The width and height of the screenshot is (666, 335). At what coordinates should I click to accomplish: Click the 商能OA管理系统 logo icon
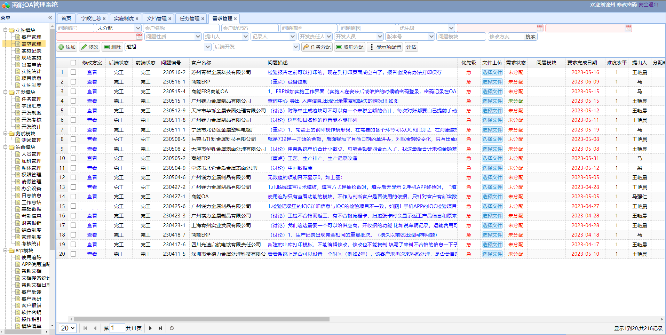pyautogui.click(x=6, y=5)
